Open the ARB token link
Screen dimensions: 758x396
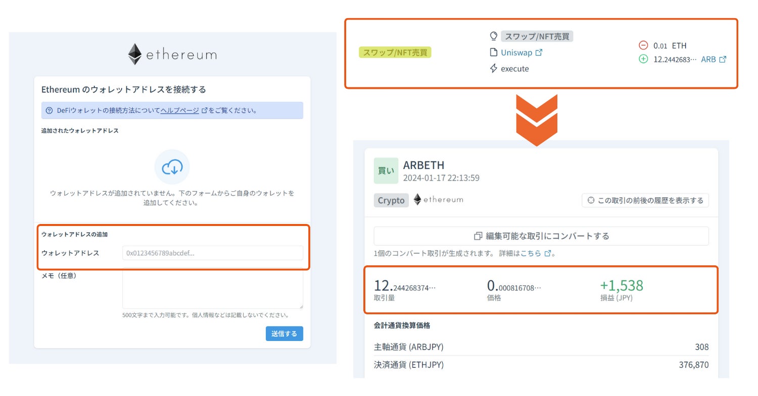(708, 59)
